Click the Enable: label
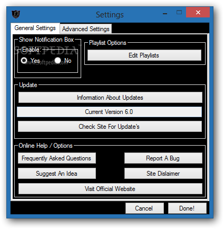The width and height of the screenshot is (224, 229). 32,50
